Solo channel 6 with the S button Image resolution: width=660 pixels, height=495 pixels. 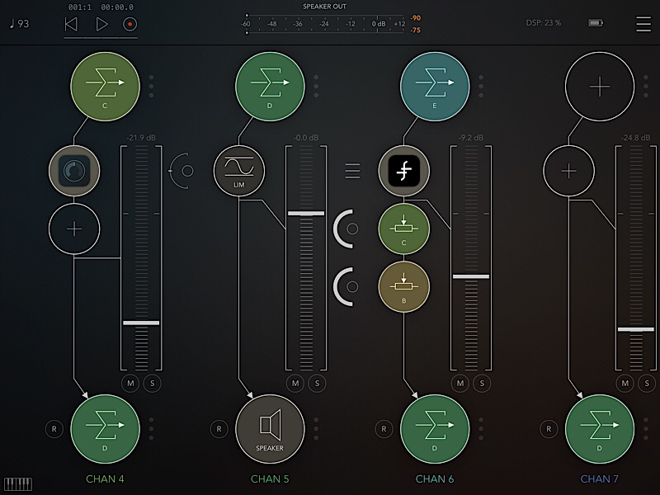pyautogui.click(x=482, y=383)
